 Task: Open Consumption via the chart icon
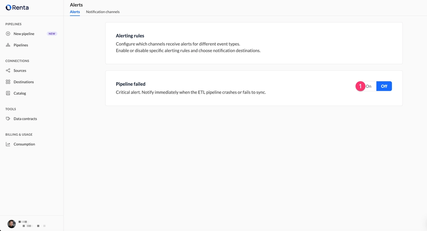(8, 144)
